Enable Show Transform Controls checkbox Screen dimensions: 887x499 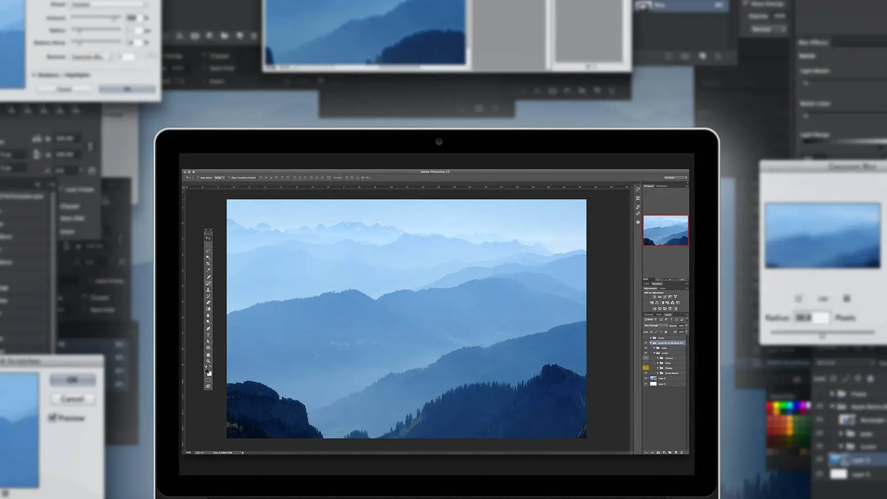[229, 177]
